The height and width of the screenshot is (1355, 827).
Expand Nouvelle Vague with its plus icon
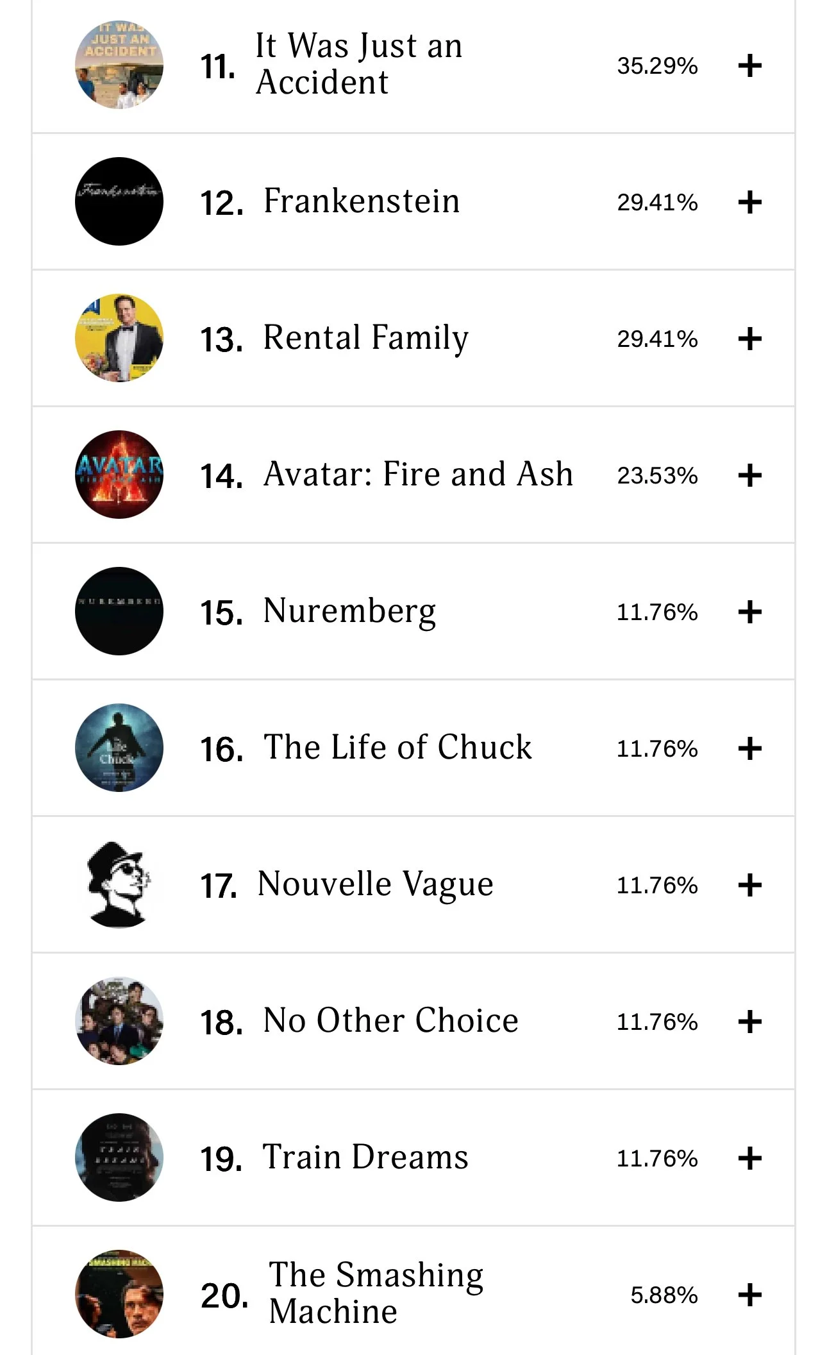coord(749,885)
